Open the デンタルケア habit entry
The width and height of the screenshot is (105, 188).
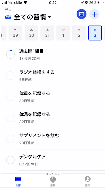tap(62, 160)
